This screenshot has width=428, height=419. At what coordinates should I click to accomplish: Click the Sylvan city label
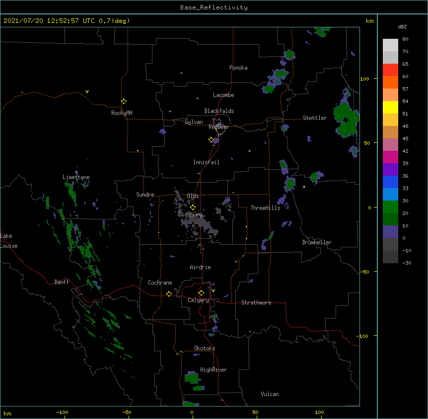click(194, 122)
